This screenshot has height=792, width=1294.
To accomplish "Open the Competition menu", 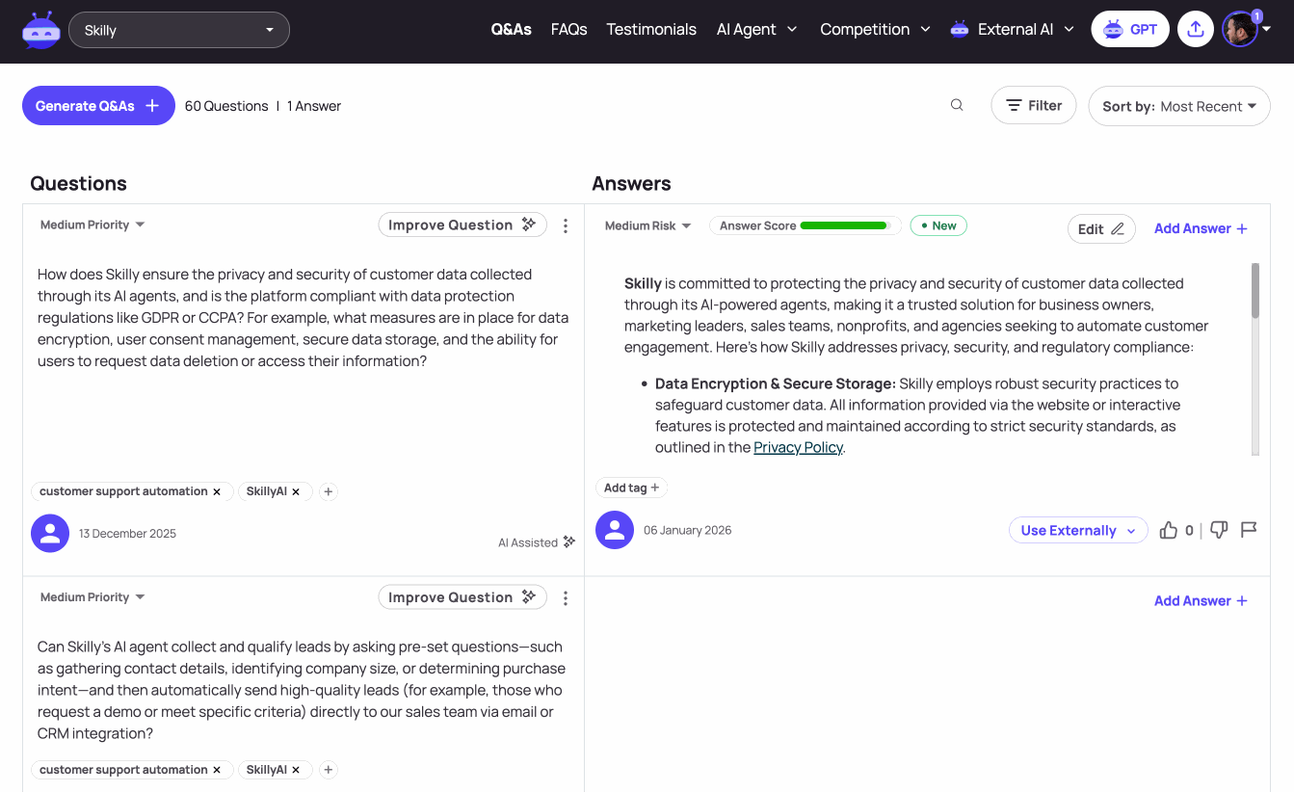I will pyautogui.click(x=875, y=29).
